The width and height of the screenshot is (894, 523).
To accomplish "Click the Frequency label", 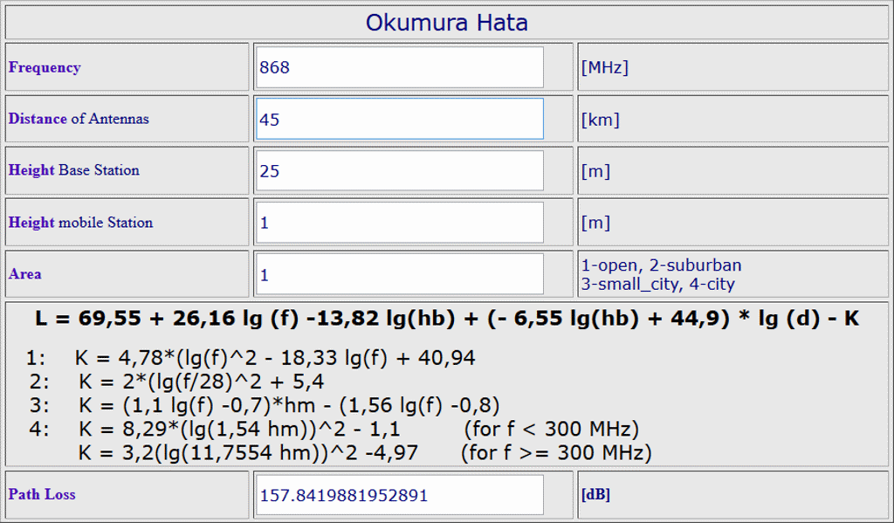I will click(x=45, y=67).
